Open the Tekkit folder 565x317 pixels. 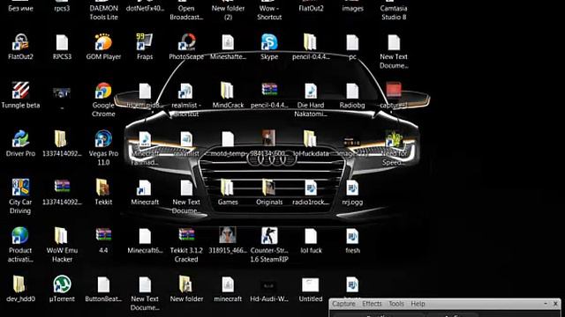[x=103, y=188]
